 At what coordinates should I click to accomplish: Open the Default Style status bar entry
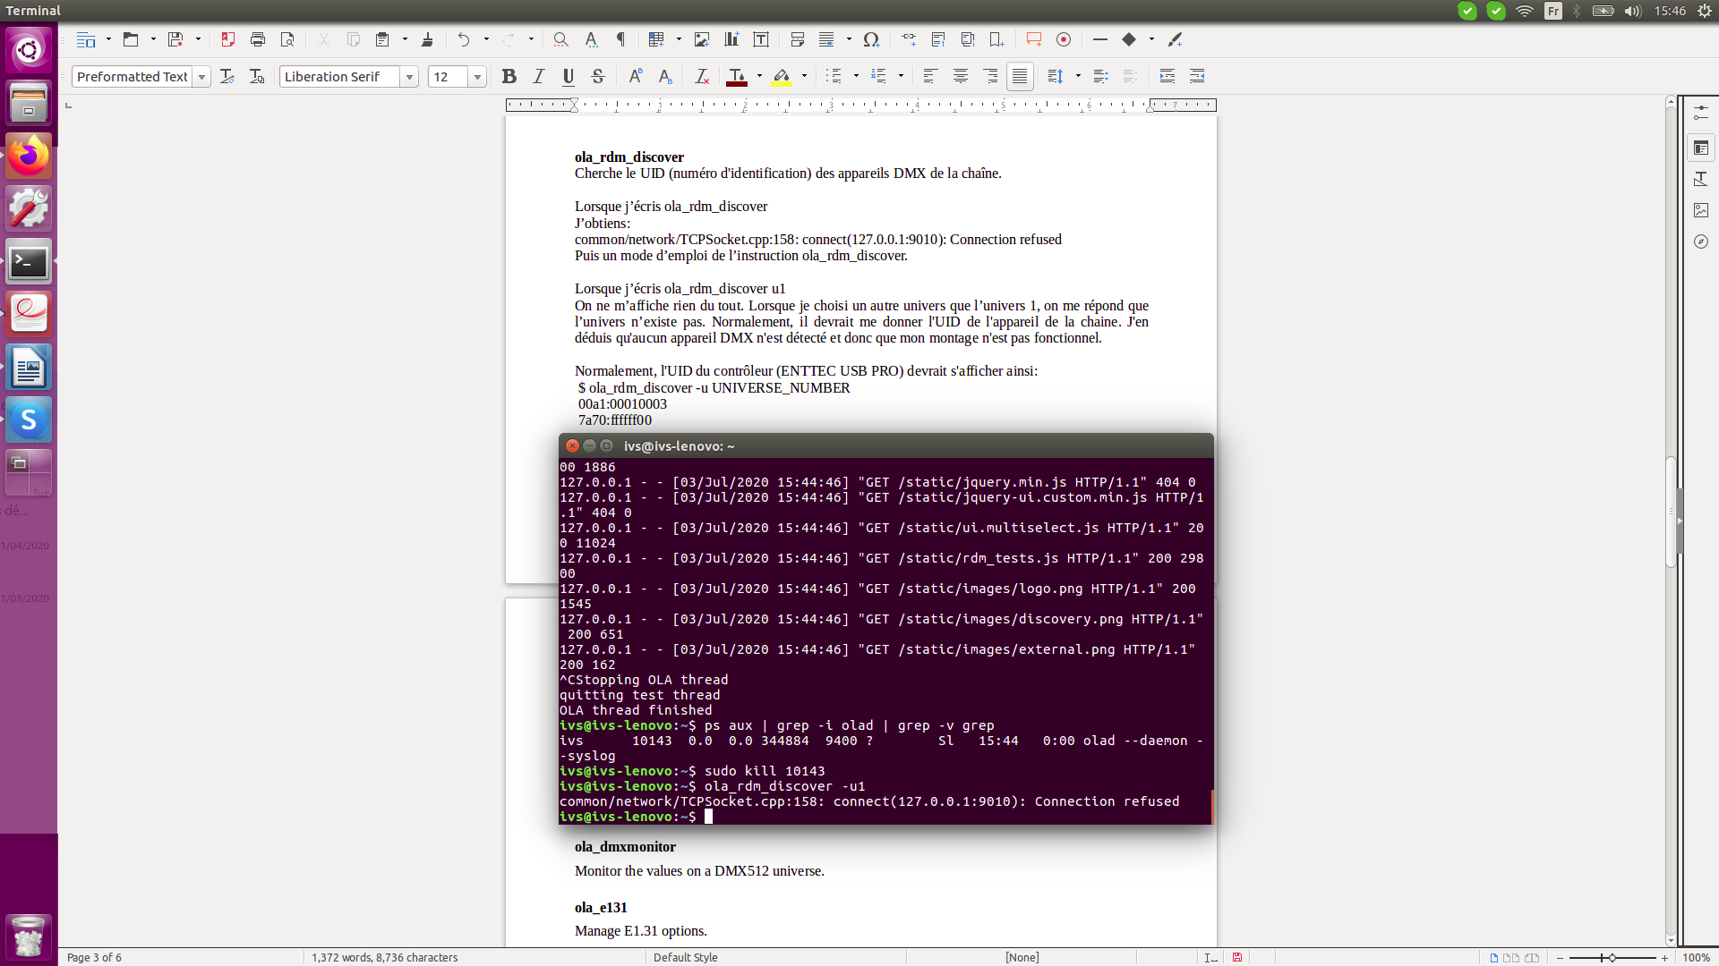point(687,957)
